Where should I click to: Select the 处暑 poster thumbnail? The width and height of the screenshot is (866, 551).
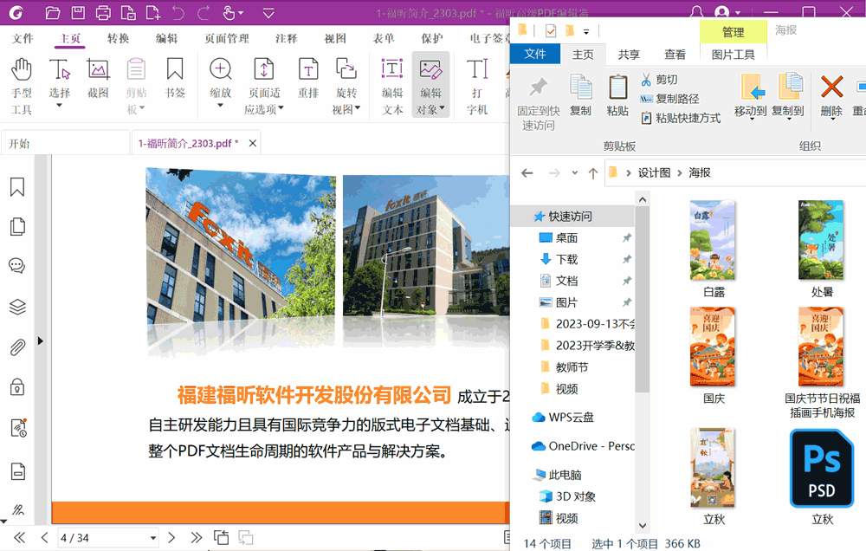(x=821, y=240)
